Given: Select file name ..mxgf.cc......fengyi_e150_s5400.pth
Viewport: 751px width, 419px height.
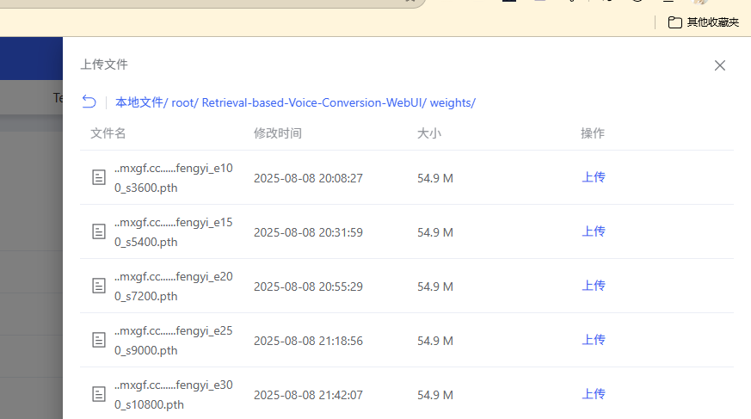Looking at the screenshot, I should click(174, 231).
